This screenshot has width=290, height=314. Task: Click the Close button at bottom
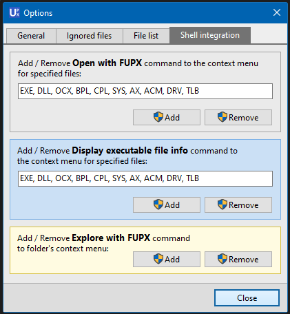tap(247, 297)
